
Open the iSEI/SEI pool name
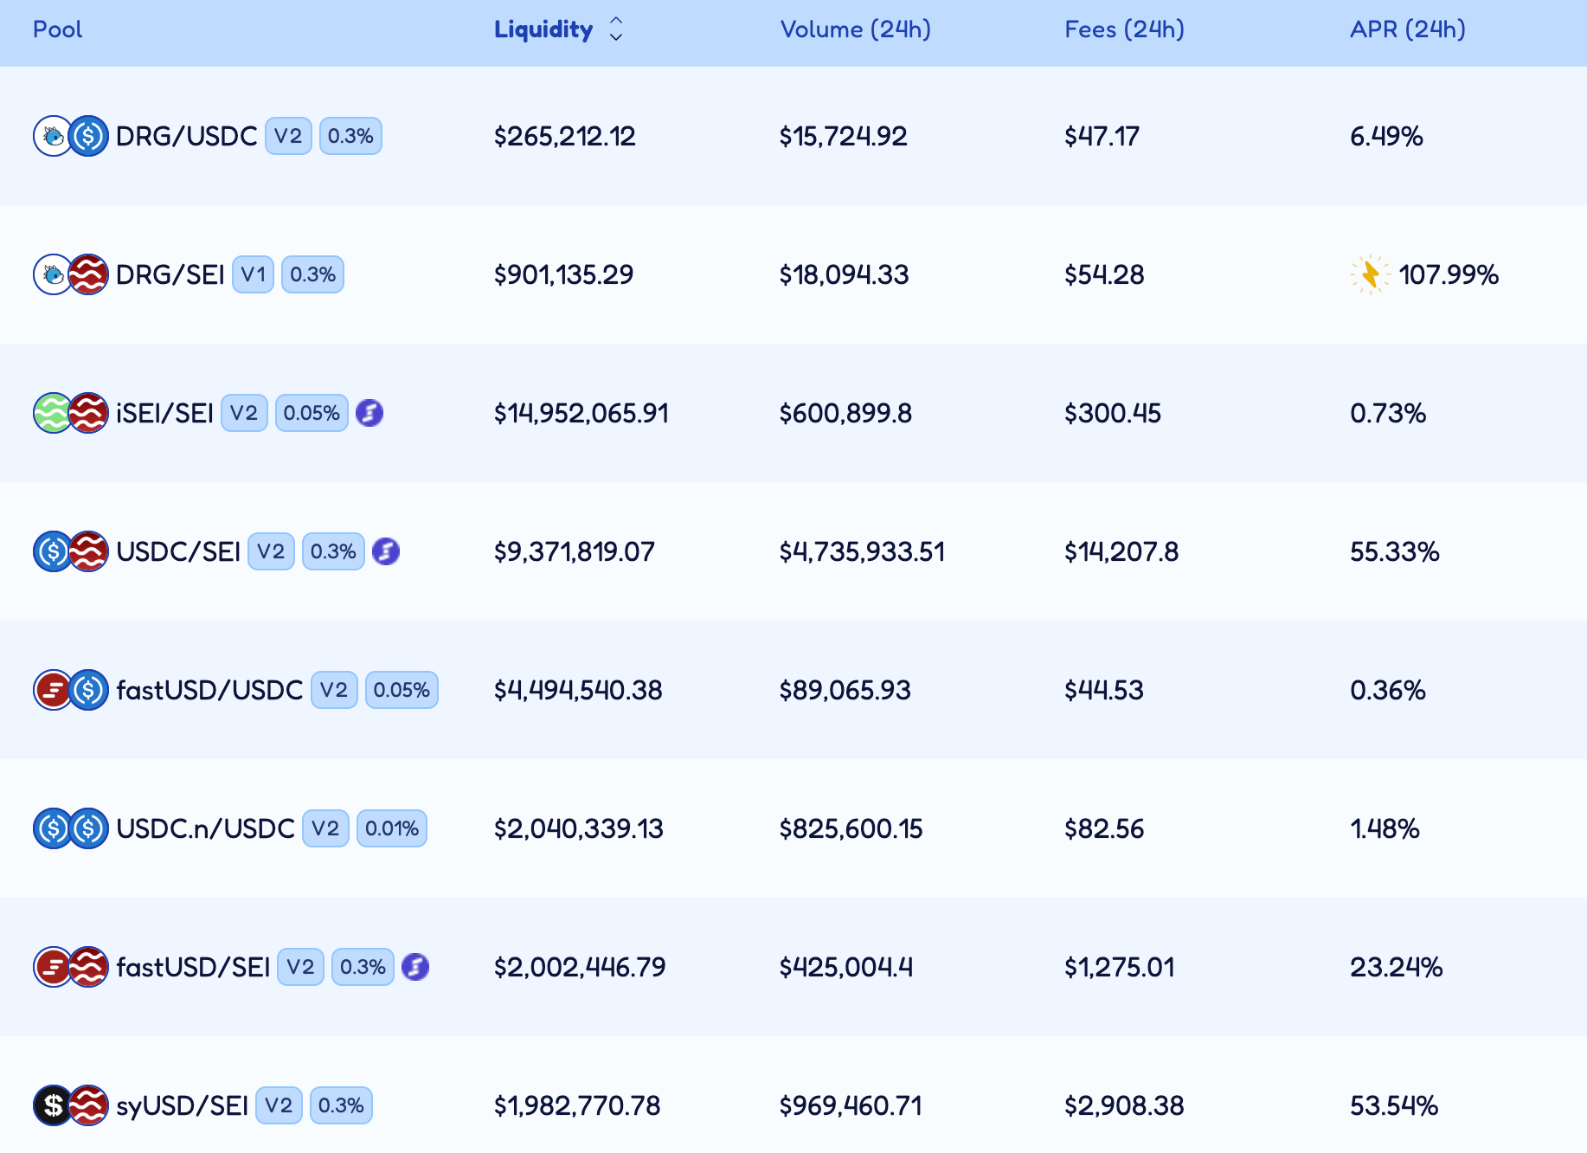[x=164, y=413]
